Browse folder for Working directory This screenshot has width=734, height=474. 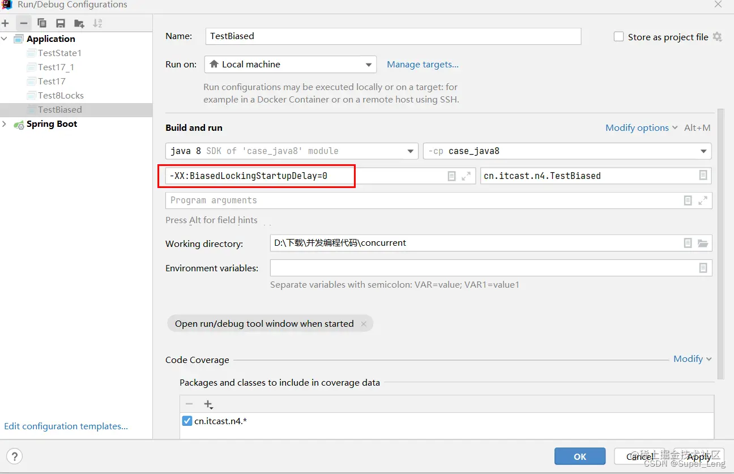coord(703,243)
